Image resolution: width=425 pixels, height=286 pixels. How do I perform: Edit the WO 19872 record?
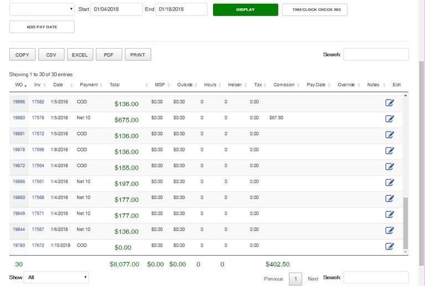click(x=390, y=167)
